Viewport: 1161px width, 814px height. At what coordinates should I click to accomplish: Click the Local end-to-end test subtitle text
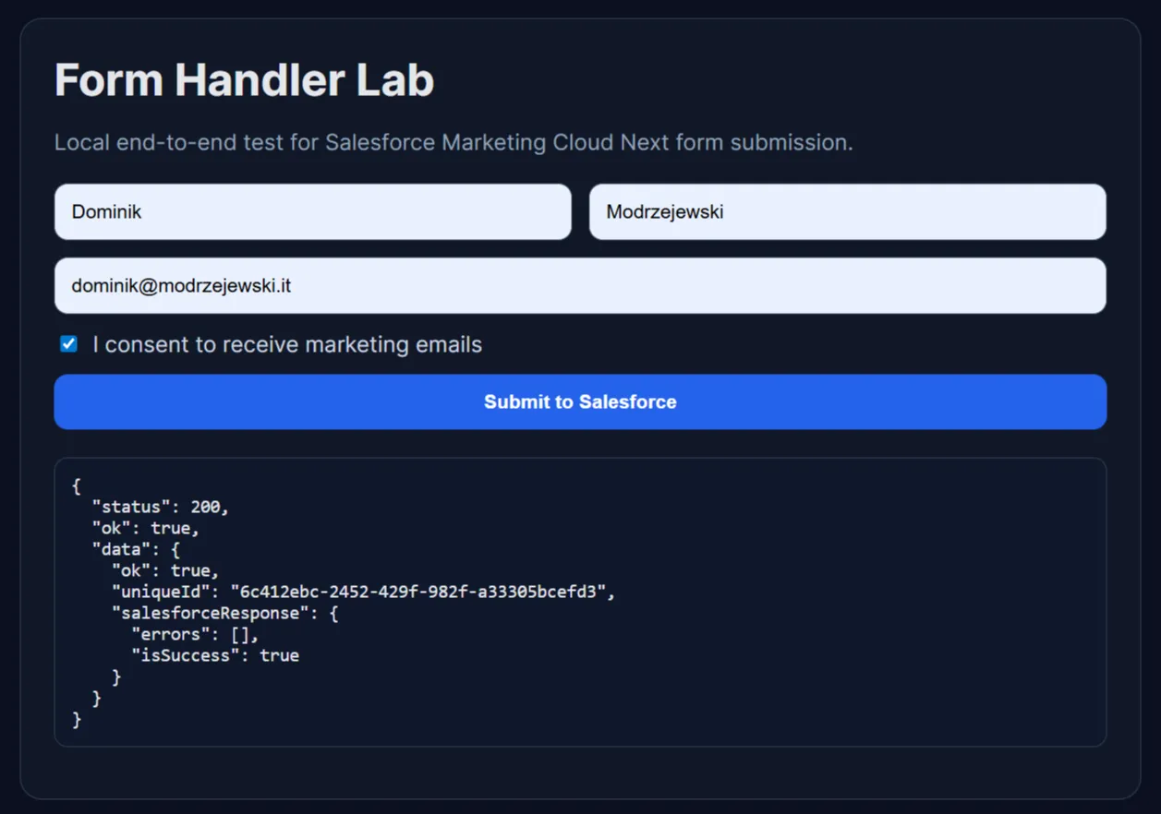[x=454, y=142]
